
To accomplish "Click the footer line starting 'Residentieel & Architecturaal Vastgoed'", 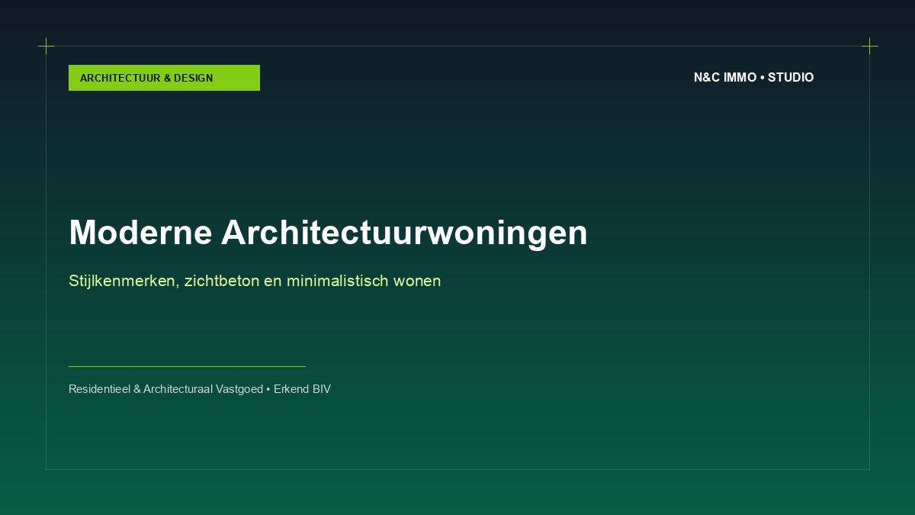I will coord(200,389).
